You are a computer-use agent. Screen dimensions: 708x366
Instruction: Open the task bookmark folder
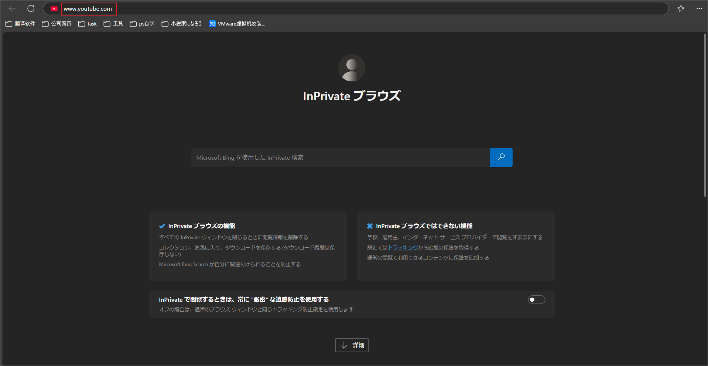pyautogui.click(x=88, y=24)
